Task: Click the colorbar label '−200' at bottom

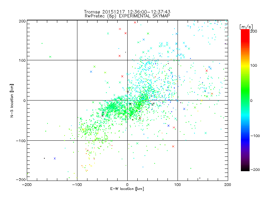Action: pyautogui.click(x=255, y=170)
